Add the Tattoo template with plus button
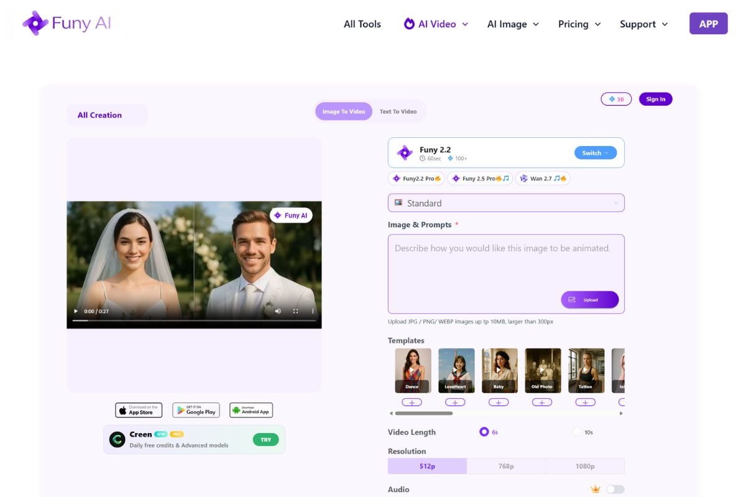 coord(586,403)
